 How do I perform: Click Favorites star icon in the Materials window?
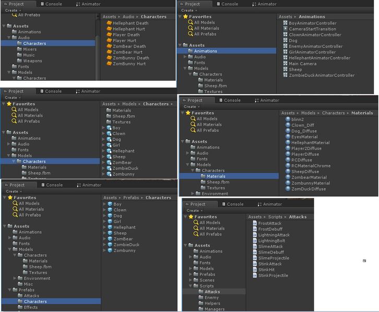point(188,113)
